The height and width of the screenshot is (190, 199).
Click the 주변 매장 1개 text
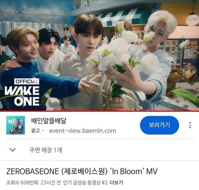coord(46,150)
